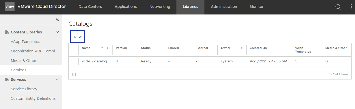355x109 pixels.
Task: Open Media & Other in the sidebar
Action: click(24, 61)
